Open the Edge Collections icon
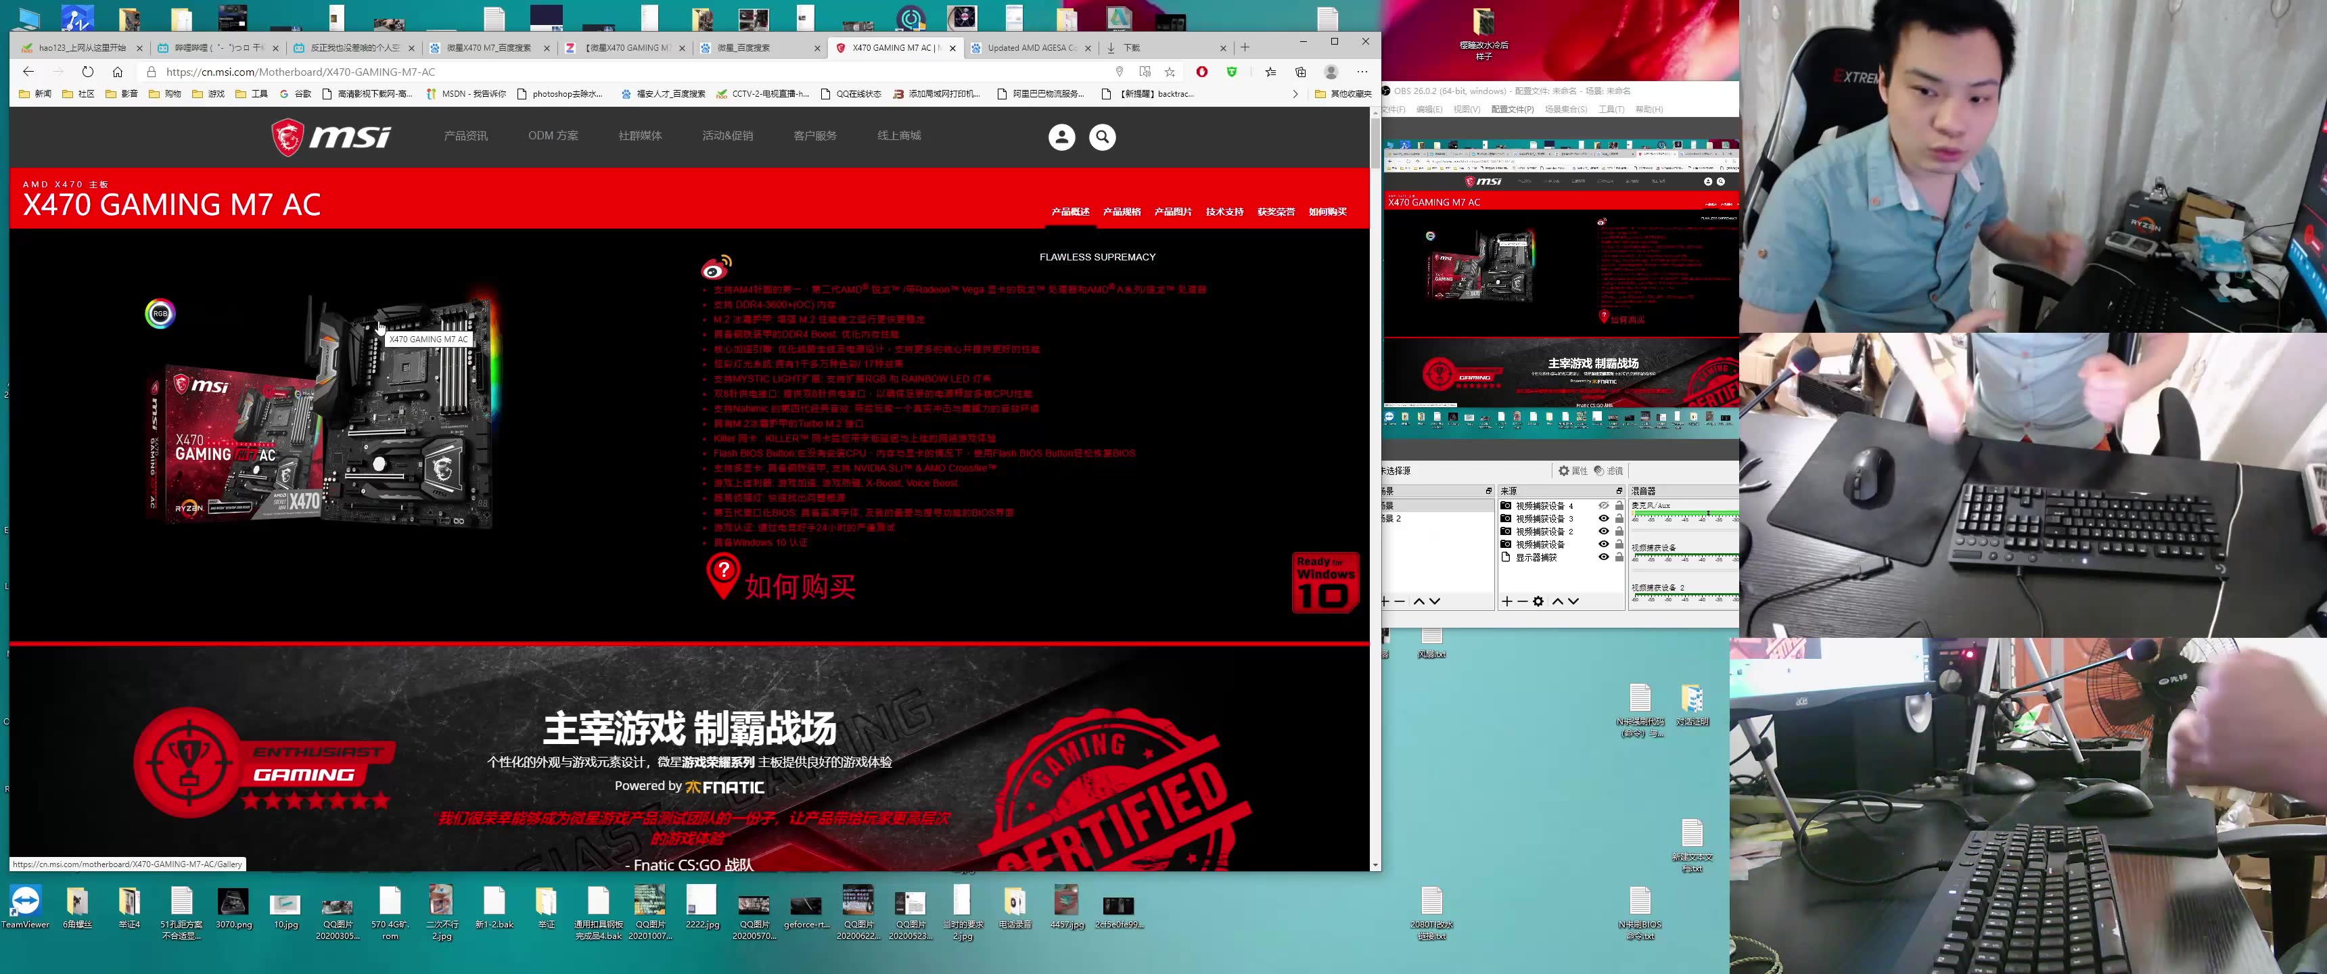The width and height of the screenshot is (2327, 974). (1301, 72)
